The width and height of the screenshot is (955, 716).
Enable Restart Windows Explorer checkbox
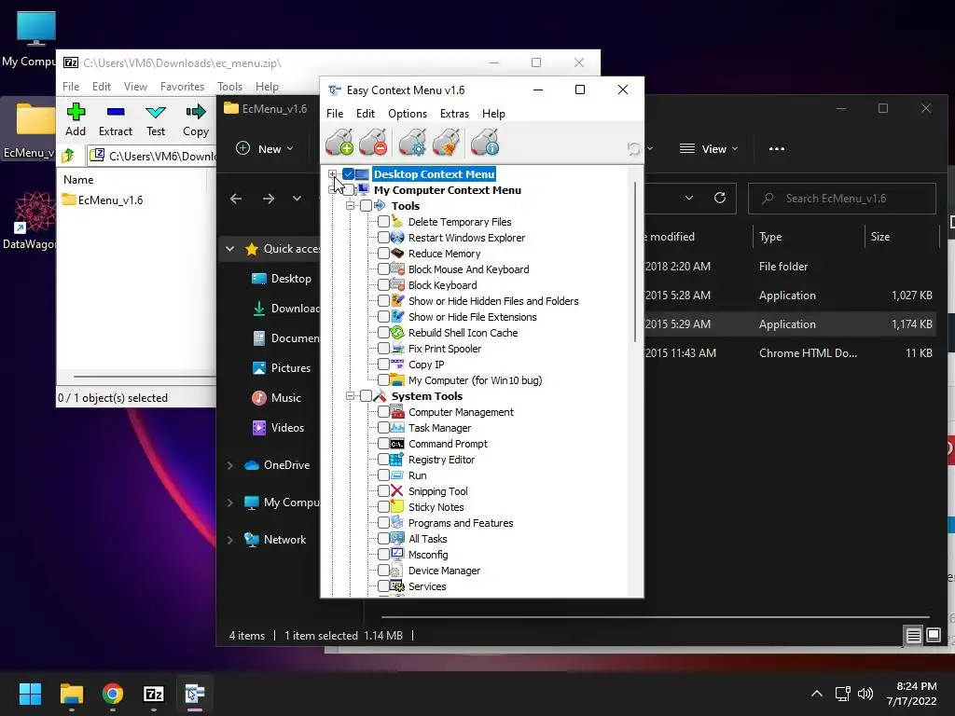383,238
